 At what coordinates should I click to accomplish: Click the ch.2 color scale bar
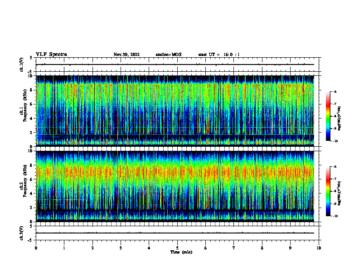click(x=328, y=191)
